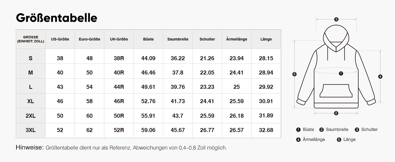Click the S size row label
Viewport: 395px width, 162px height.
30,58
